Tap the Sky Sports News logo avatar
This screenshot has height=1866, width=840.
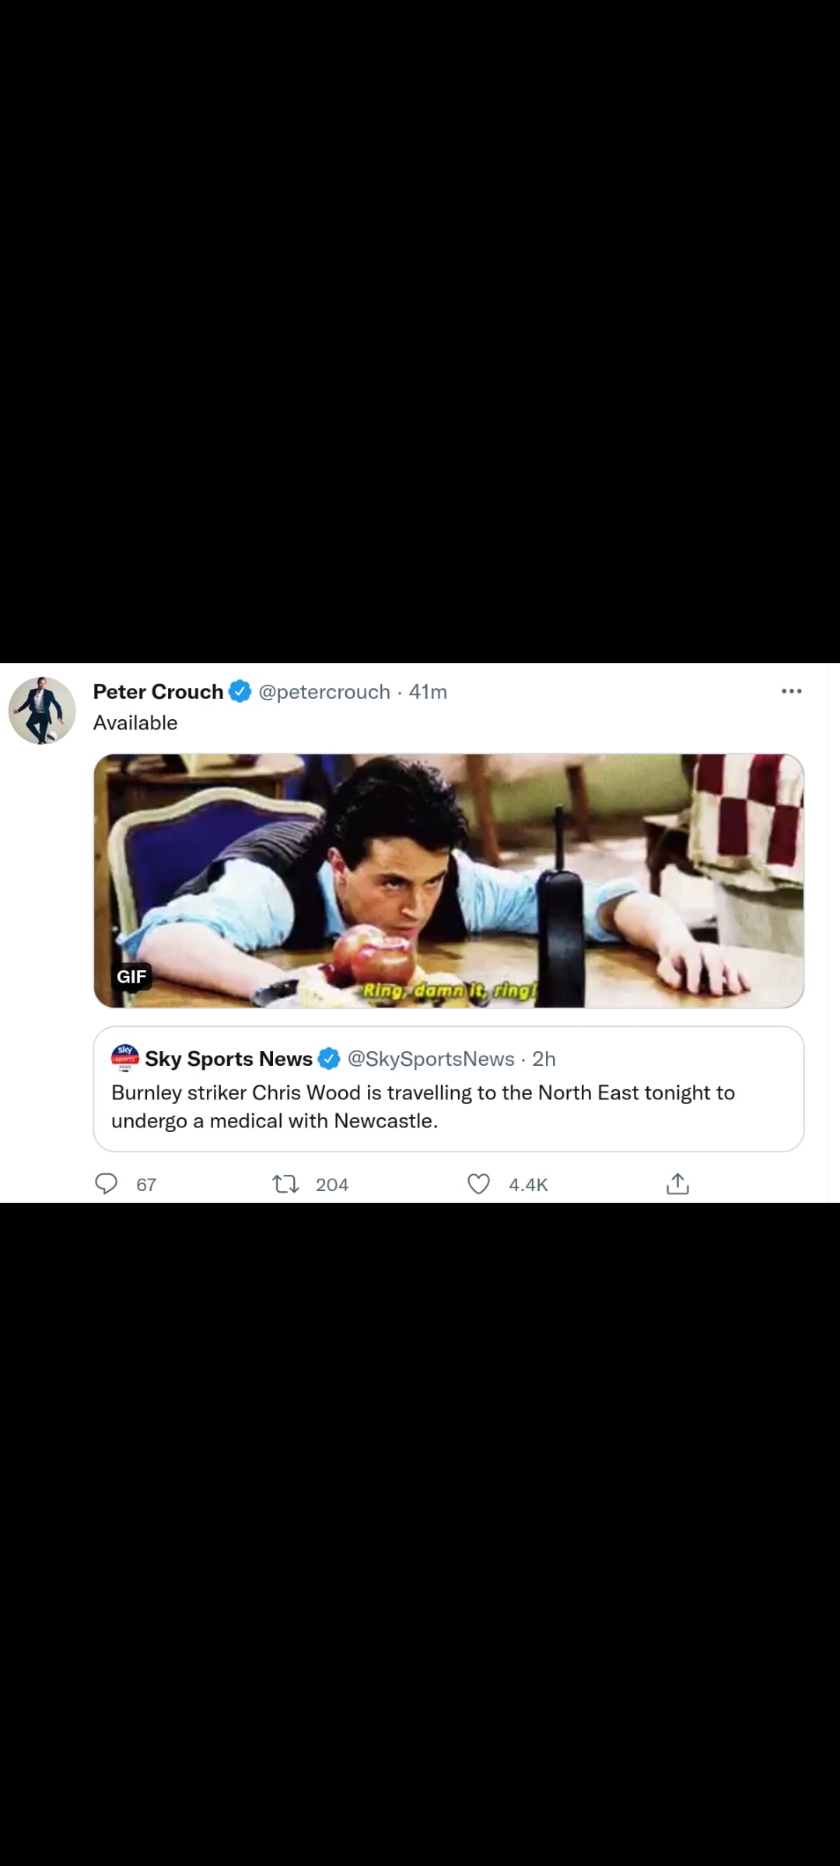[x=125, y=1057]
